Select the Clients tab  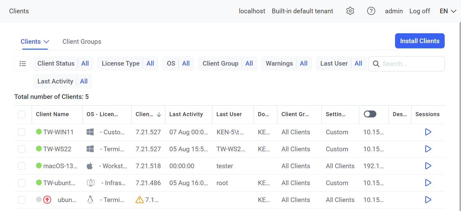31,42
